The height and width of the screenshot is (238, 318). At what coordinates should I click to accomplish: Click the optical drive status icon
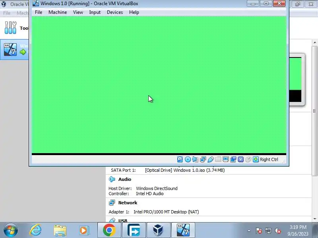(188, 159)
